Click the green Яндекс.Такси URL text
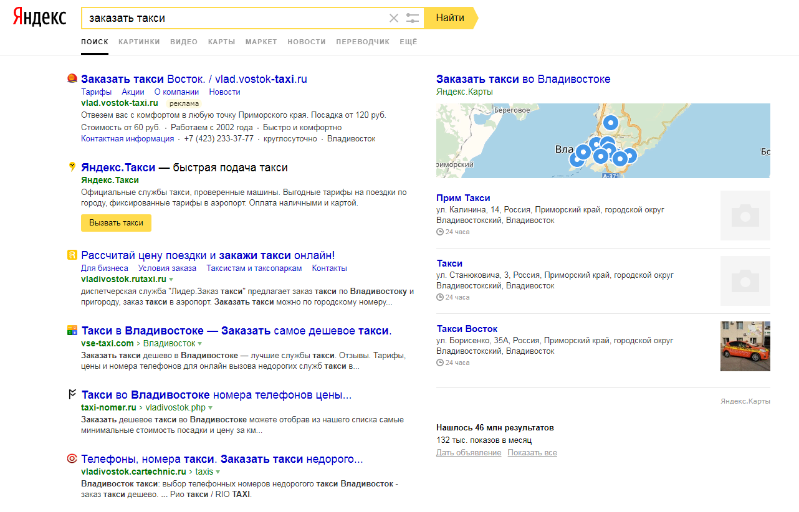Image resolution: width=799 pixels, height=512 pixels. tap(110, 180)
